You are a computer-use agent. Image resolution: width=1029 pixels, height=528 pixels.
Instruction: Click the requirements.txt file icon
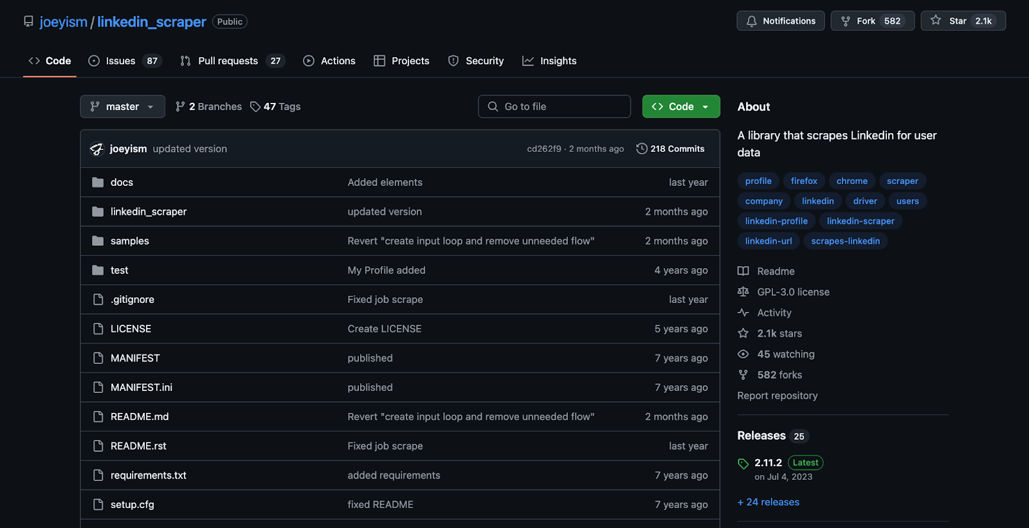(x=98, y=475)
